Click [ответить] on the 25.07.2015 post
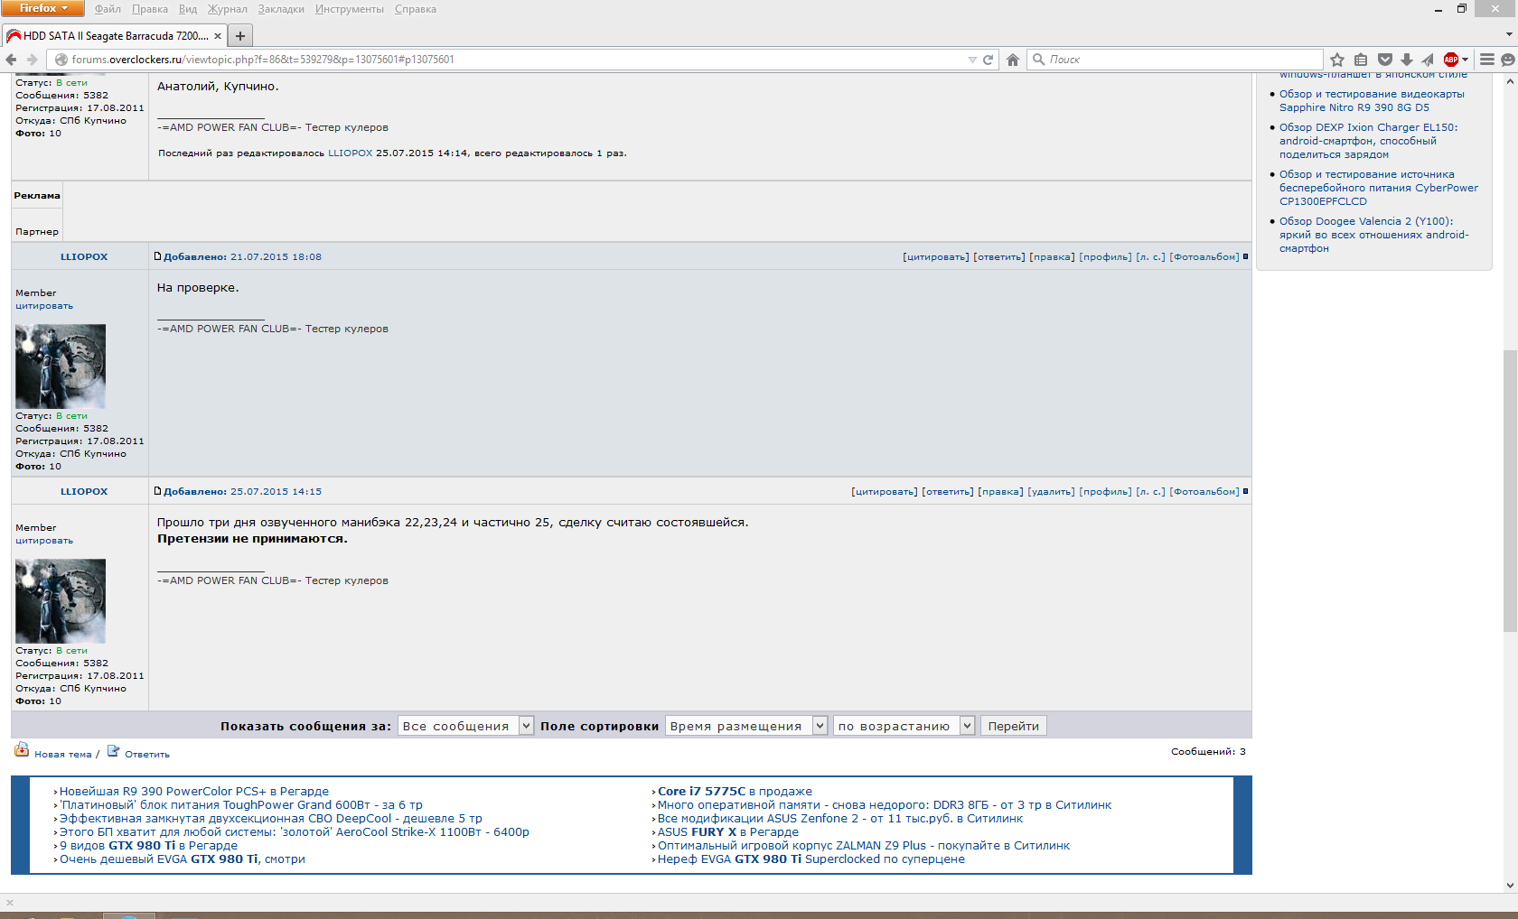Image resolution: width=1518 pixels, height=919 pixels. pos(948,492)
